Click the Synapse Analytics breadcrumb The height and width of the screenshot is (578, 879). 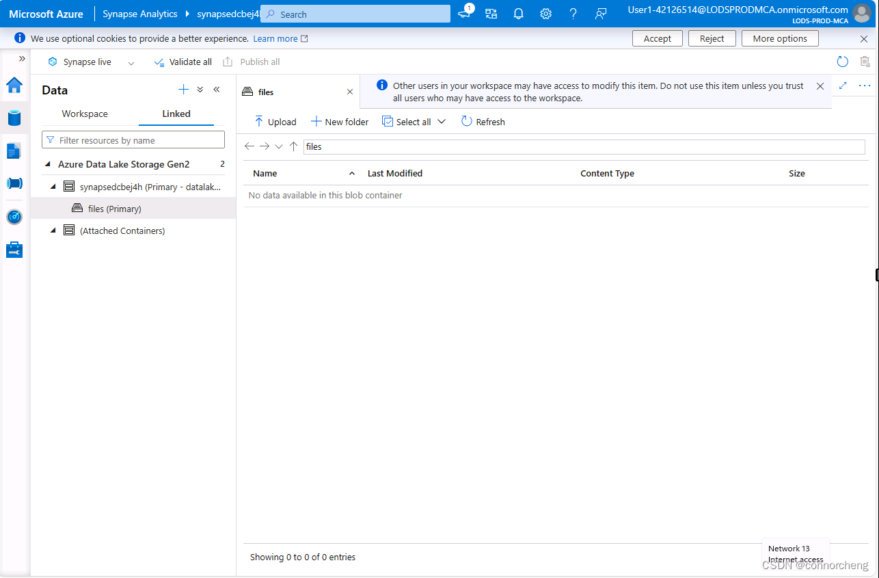click(x=140, y=14)
